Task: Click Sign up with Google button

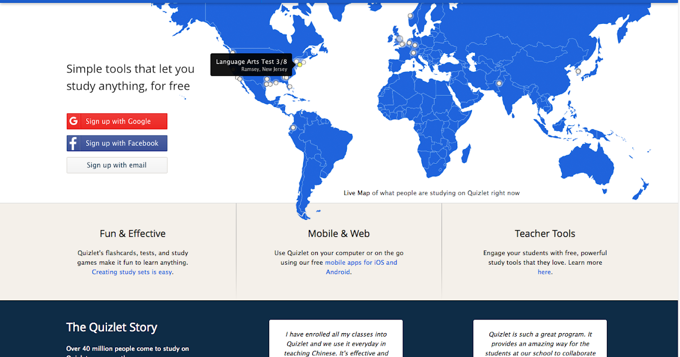Action: (117, 121)
